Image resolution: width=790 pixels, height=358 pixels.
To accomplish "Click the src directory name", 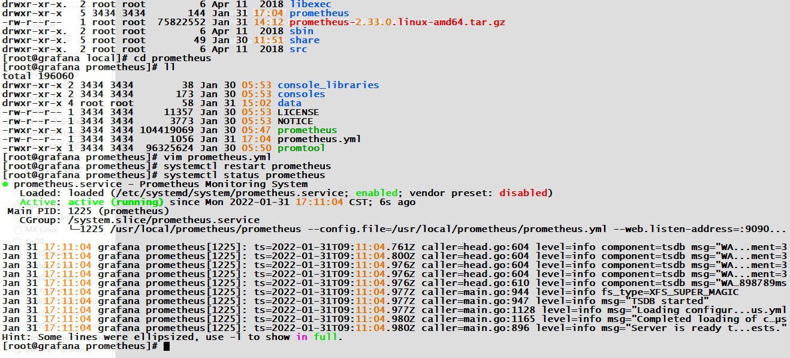I will (x=298, y=49).
